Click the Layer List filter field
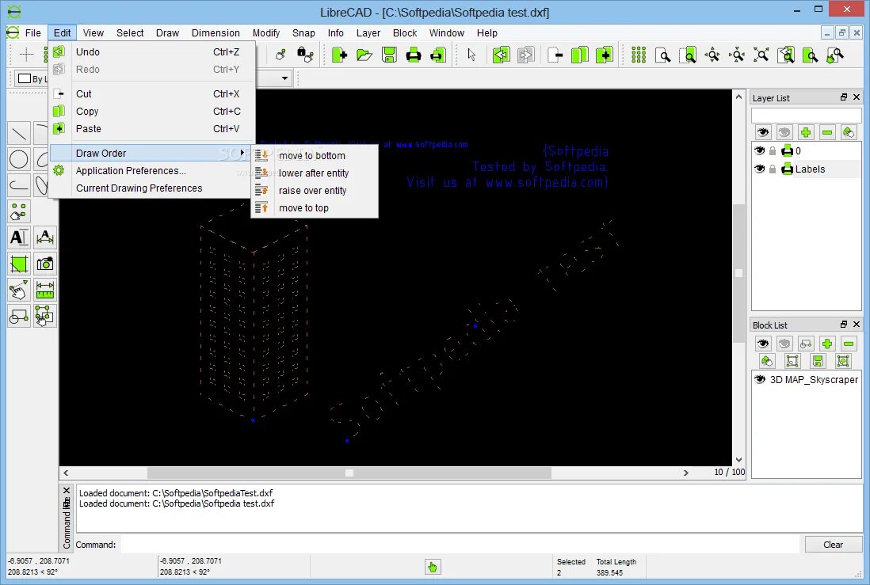Screen dimensions: 870x585 pyautogui.click(x=806, y=116)
